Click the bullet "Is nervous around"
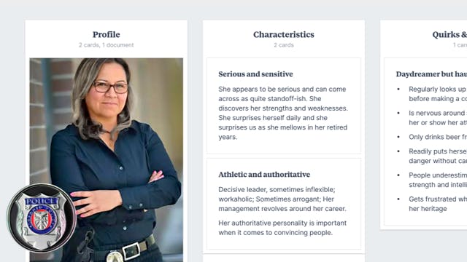 (x=438, y=118)
